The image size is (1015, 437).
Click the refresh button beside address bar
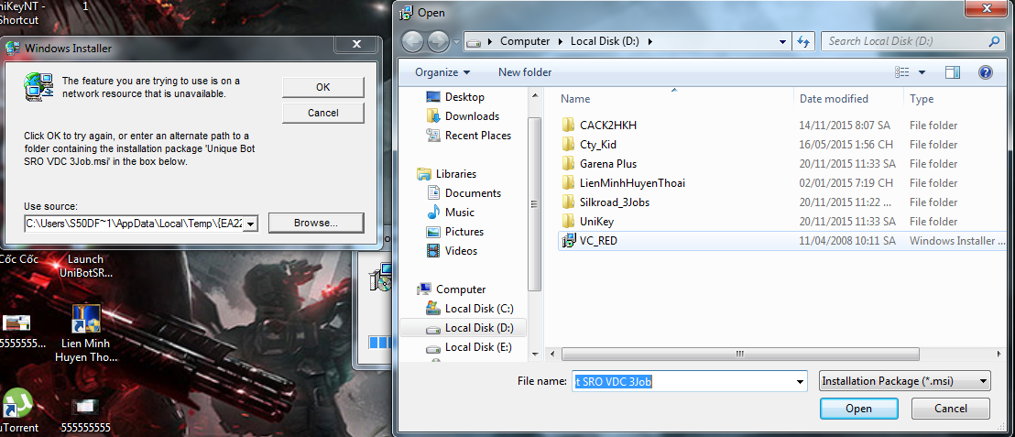click(804, 41)
